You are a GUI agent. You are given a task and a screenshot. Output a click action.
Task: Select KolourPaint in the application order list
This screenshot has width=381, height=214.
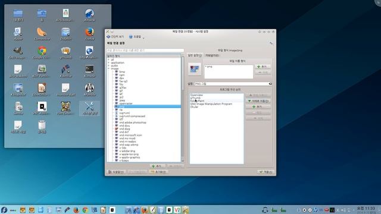[x=197, y=100]
